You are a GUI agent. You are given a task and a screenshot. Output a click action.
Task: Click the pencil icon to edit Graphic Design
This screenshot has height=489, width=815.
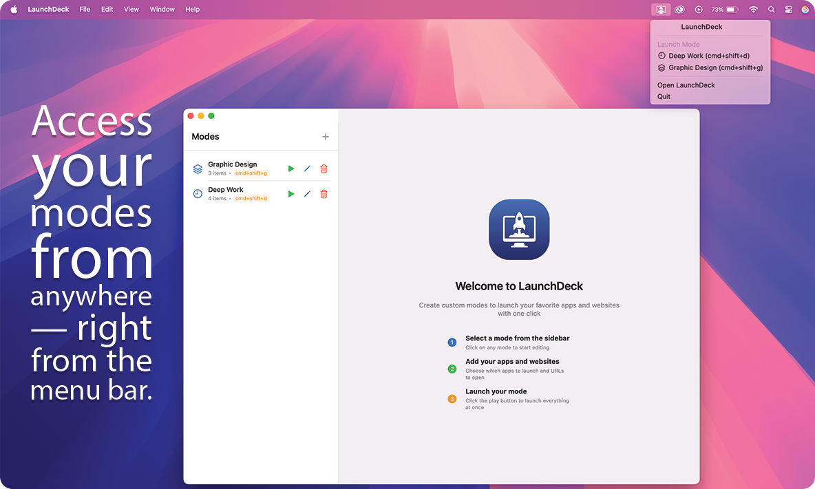click(x=307, y=168)
